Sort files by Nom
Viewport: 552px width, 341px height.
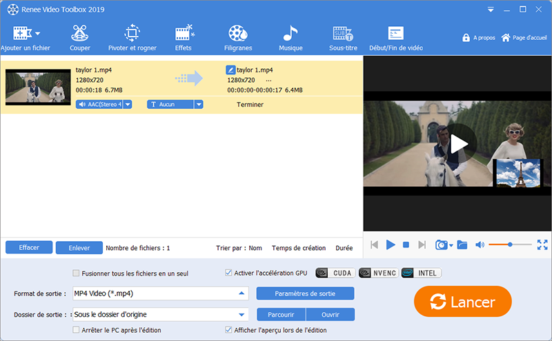point(255,248)
